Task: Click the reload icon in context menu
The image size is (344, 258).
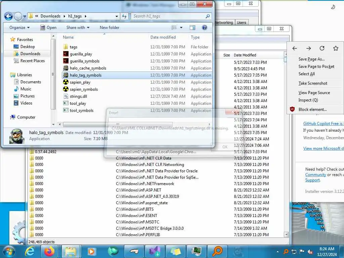Action: [x=322, y=48]
